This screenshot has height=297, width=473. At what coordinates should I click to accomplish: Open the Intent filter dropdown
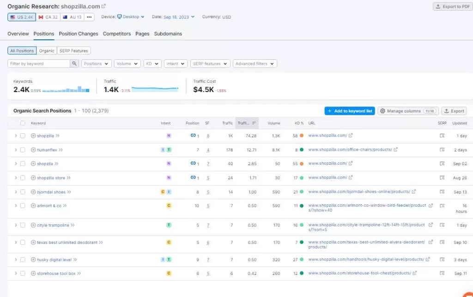click(176, 63)
